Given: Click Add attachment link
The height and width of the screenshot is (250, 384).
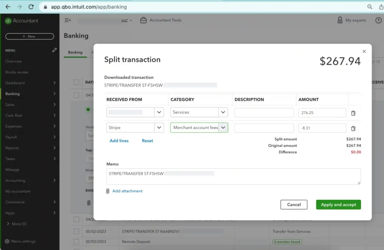Looking at the screenshot, I should click(127, 191).
